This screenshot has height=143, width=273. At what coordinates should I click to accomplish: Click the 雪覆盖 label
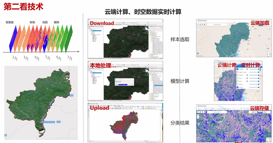pyautogui.click(x=10, y=22)
